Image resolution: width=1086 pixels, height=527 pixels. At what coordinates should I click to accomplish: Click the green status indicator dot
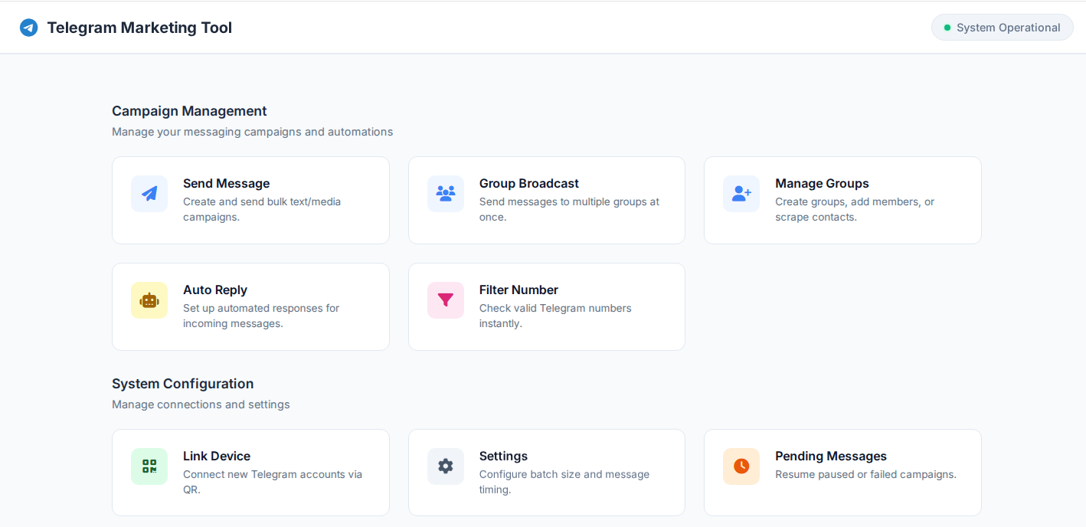(947, 27)
